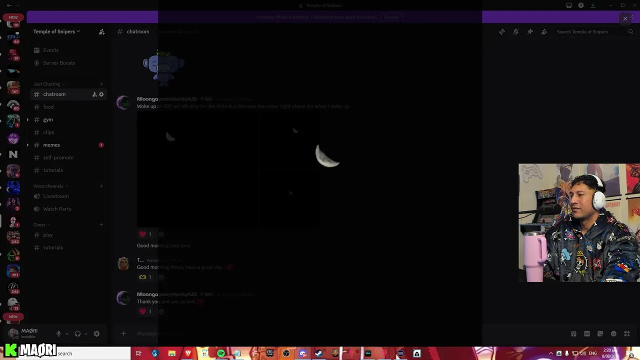Open server icon with 343 badge

[13, 237]
